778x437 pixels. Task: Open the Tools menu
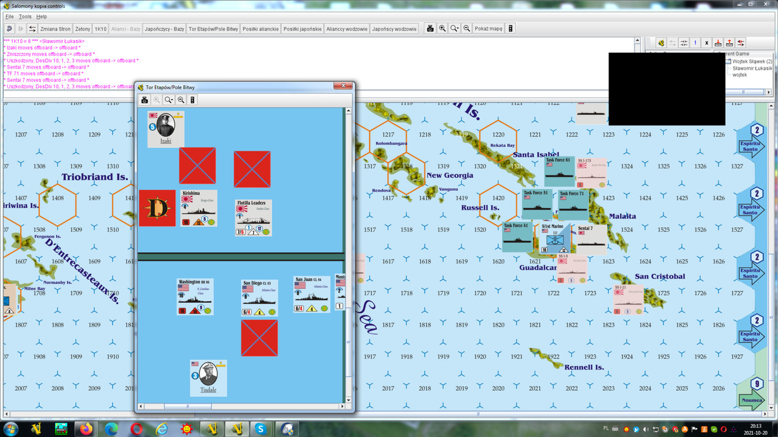25,16
